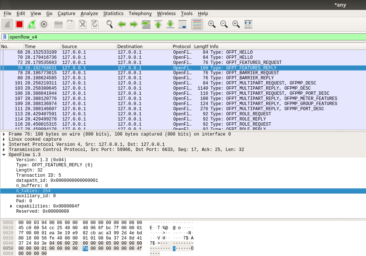Viewport: 366px width, 256px height.
Task: Sort packets by Protocol column header
Action: (x=182, y=47)
